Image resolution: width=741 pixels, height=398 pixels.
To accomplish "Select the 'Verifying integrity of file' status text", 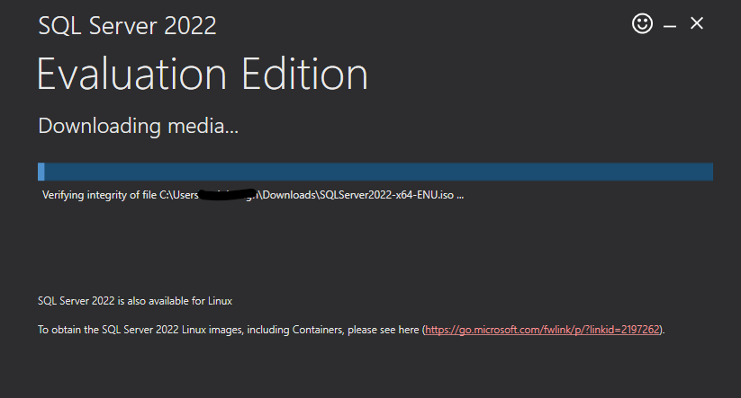I will pyautogui.click(x=253, y=195).
